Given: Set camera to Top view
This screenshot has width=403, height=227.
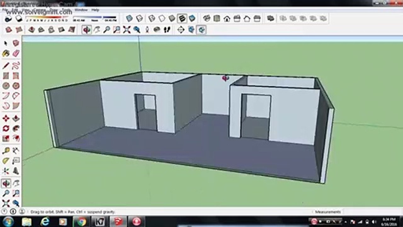Looking at the screenshot, I should 217,19.
